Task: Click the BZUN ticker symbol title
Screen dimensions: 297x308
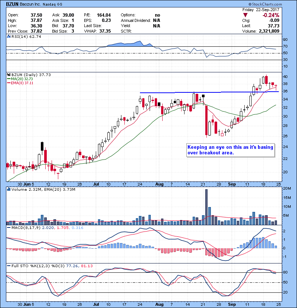Action: pos(12,4)
